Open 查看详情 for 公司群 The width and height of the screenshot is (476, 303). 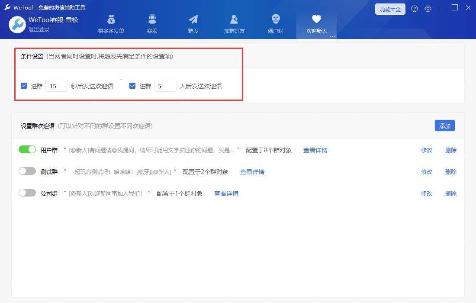tap(226, 193)
